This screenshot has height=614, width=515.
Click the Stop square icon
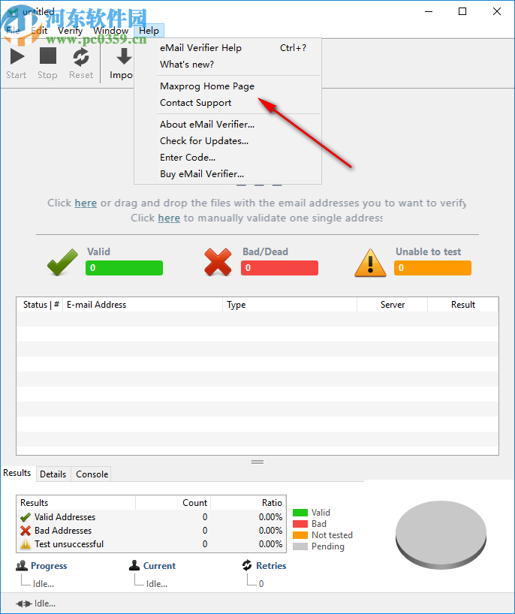pos(48,56)
